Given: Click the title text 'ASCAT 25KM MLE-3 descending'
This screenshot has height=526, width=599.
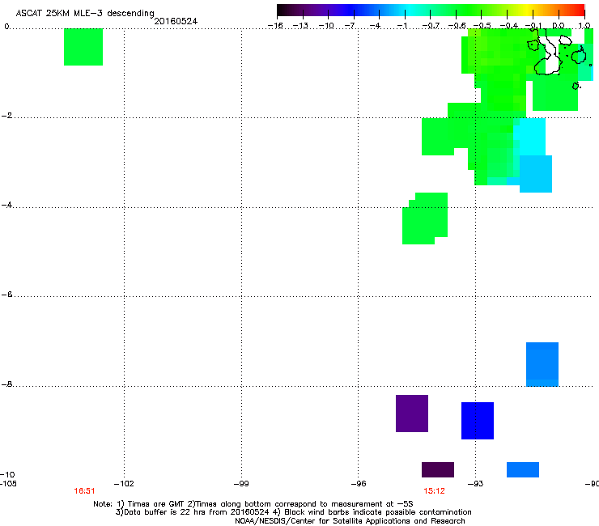Looking at the screenshot, I should pyautogui.click(x=85, y=13).
